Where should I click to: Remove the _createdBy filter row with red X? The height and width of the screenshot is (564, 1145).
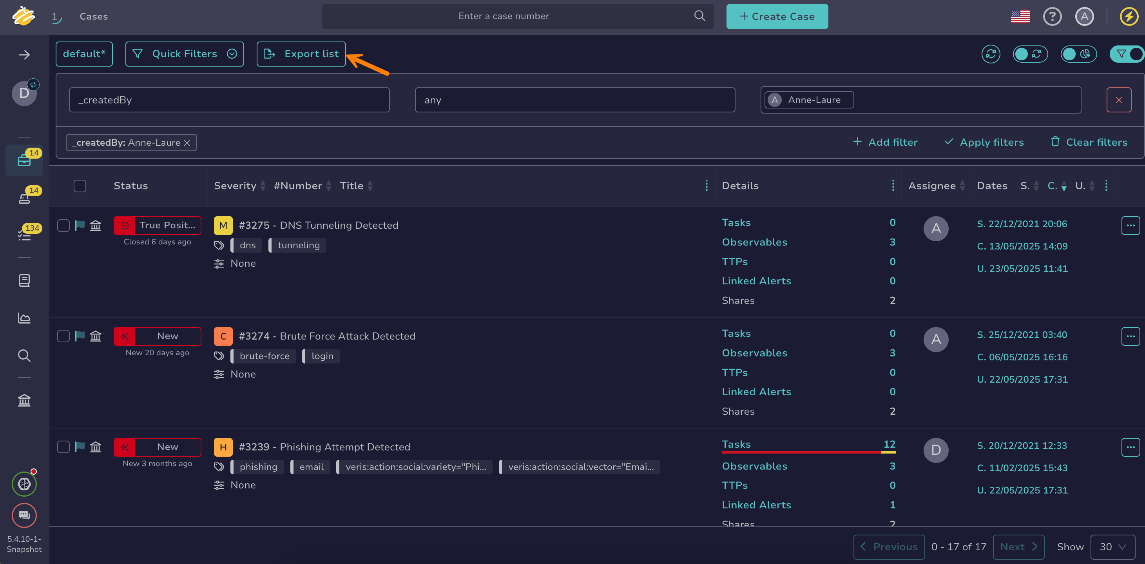(x=1118, y=100)
